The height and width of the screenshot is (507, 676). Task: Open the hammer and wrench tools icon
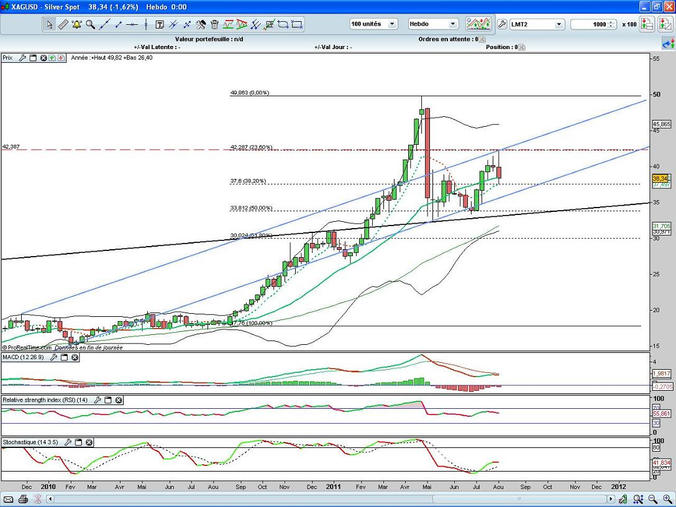point(201,24)
